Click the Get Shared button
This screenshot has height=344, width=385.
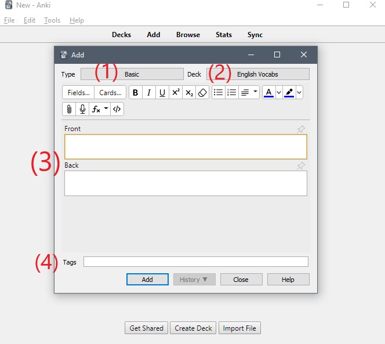coord(146,328)
